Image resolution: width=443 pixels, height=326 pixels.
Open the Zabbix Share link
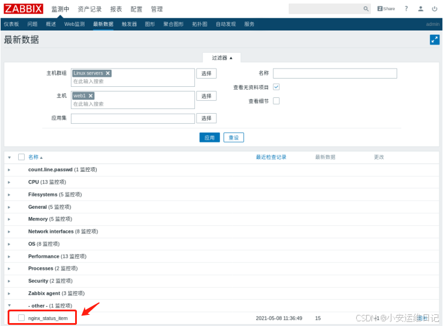click(x=386, y=9)
